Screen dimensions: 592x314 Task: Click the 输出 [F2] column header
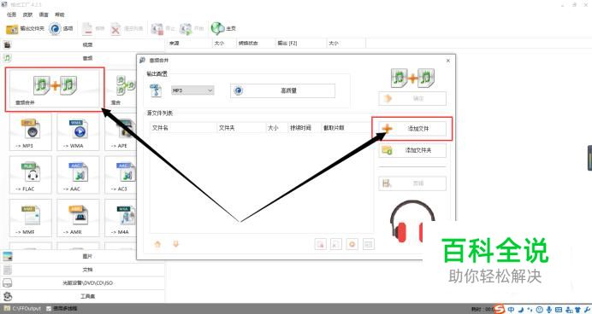pyautogui.click(x=301, y=44)
